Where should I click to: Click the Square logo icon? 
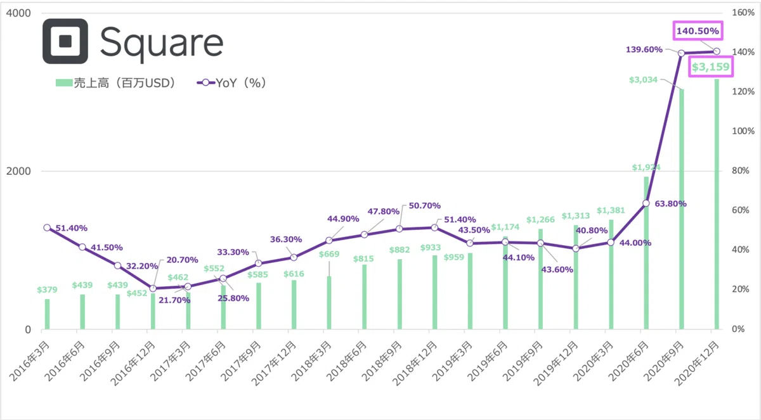pyautogui.click(x=65, y=42)
